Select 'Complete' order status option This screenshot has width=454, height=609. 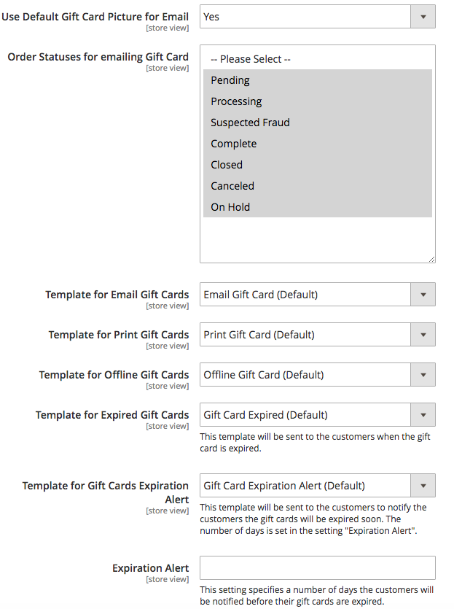[x=318, y=144]
